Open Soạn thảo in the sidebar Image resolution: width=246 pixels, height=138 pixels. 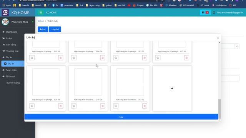coord(11,70)
